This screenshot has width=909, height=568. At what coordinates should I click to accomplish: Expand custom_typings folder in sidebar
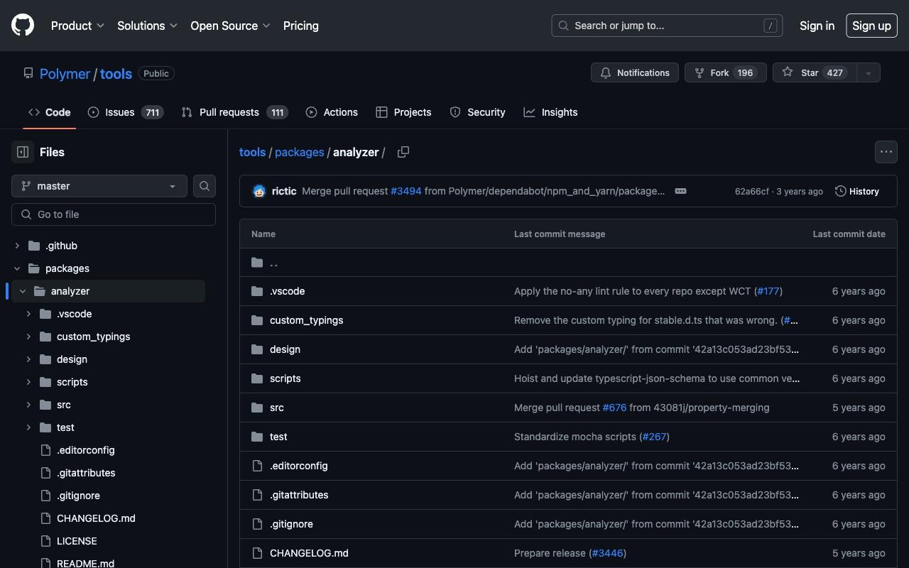[x=28, y=337]
